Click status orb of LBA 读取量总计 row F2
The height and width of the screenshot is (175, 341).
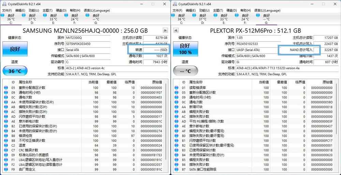tap(6, 164)
